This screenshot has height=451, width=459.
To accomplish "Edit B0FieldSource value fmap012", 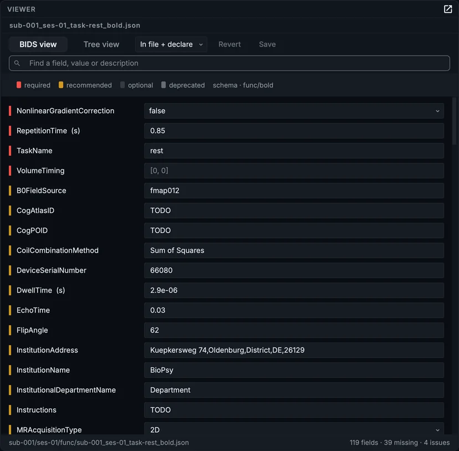I will [x=294, y=191].
